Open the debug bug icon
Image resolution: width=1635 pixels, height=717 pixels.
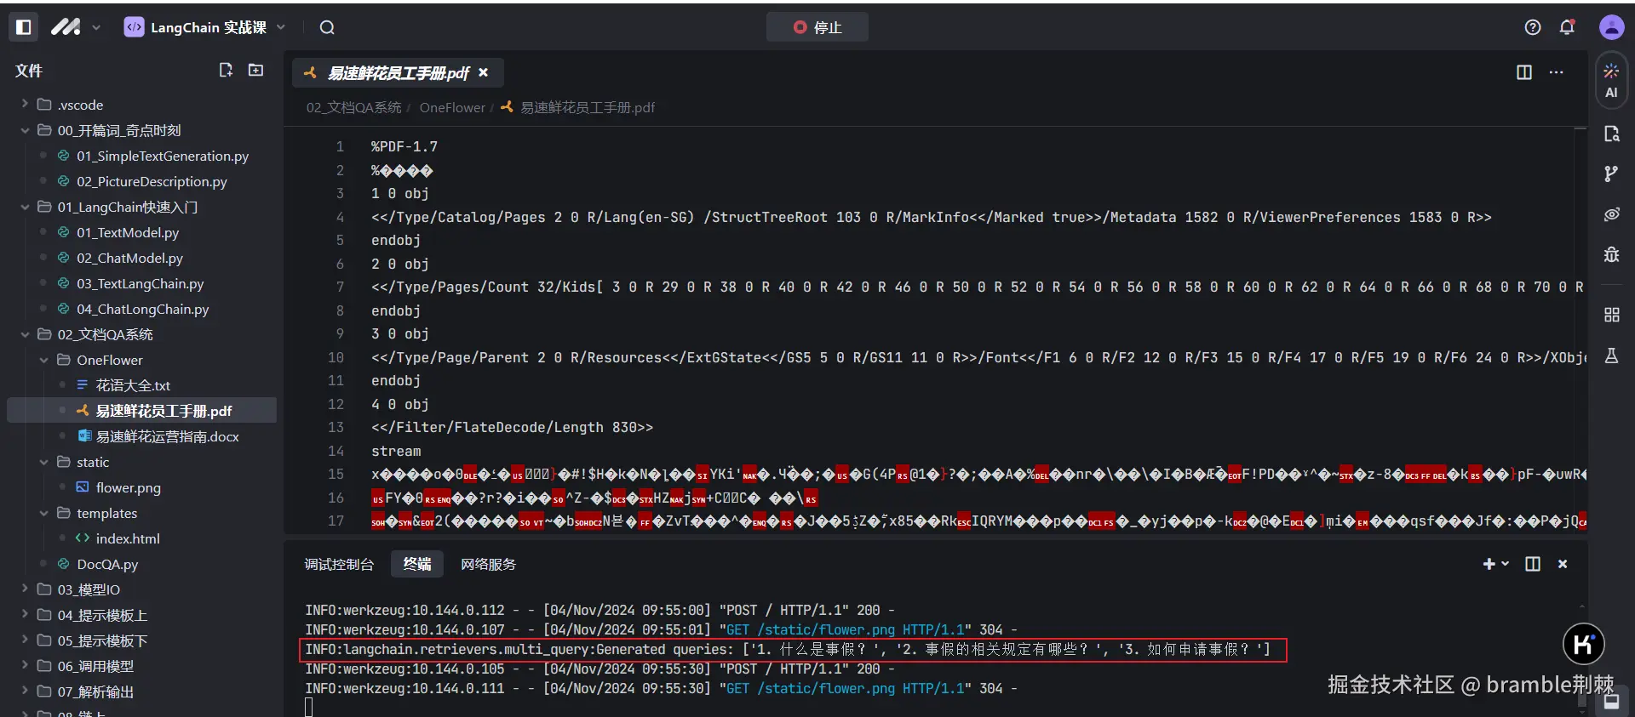tap(1611, 254)
